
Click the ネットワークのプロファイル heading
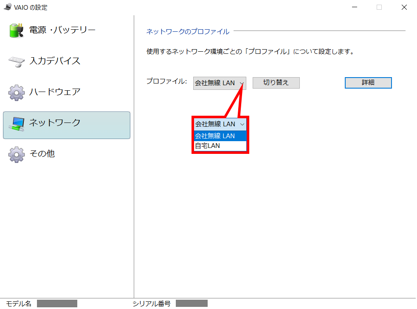[188, 32]
